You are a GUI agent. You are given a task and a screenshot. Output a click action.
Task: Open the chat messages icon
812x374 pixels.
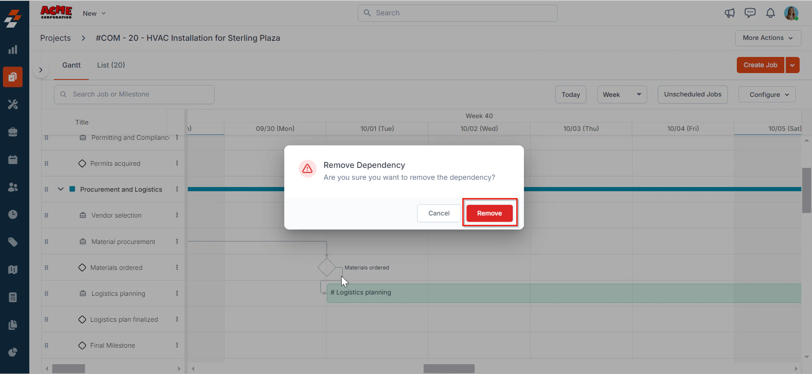[750, 13]
